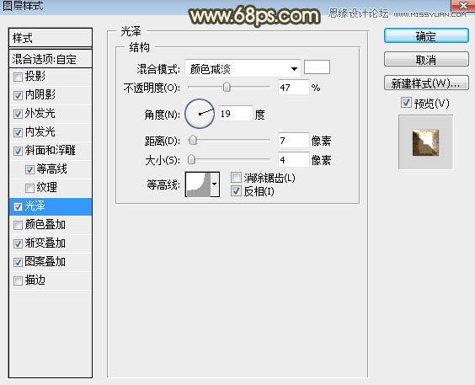Viewport: 475px width, 385px height.
Task: Select the 斜面和浮雕 style entry
Action: 51,151
